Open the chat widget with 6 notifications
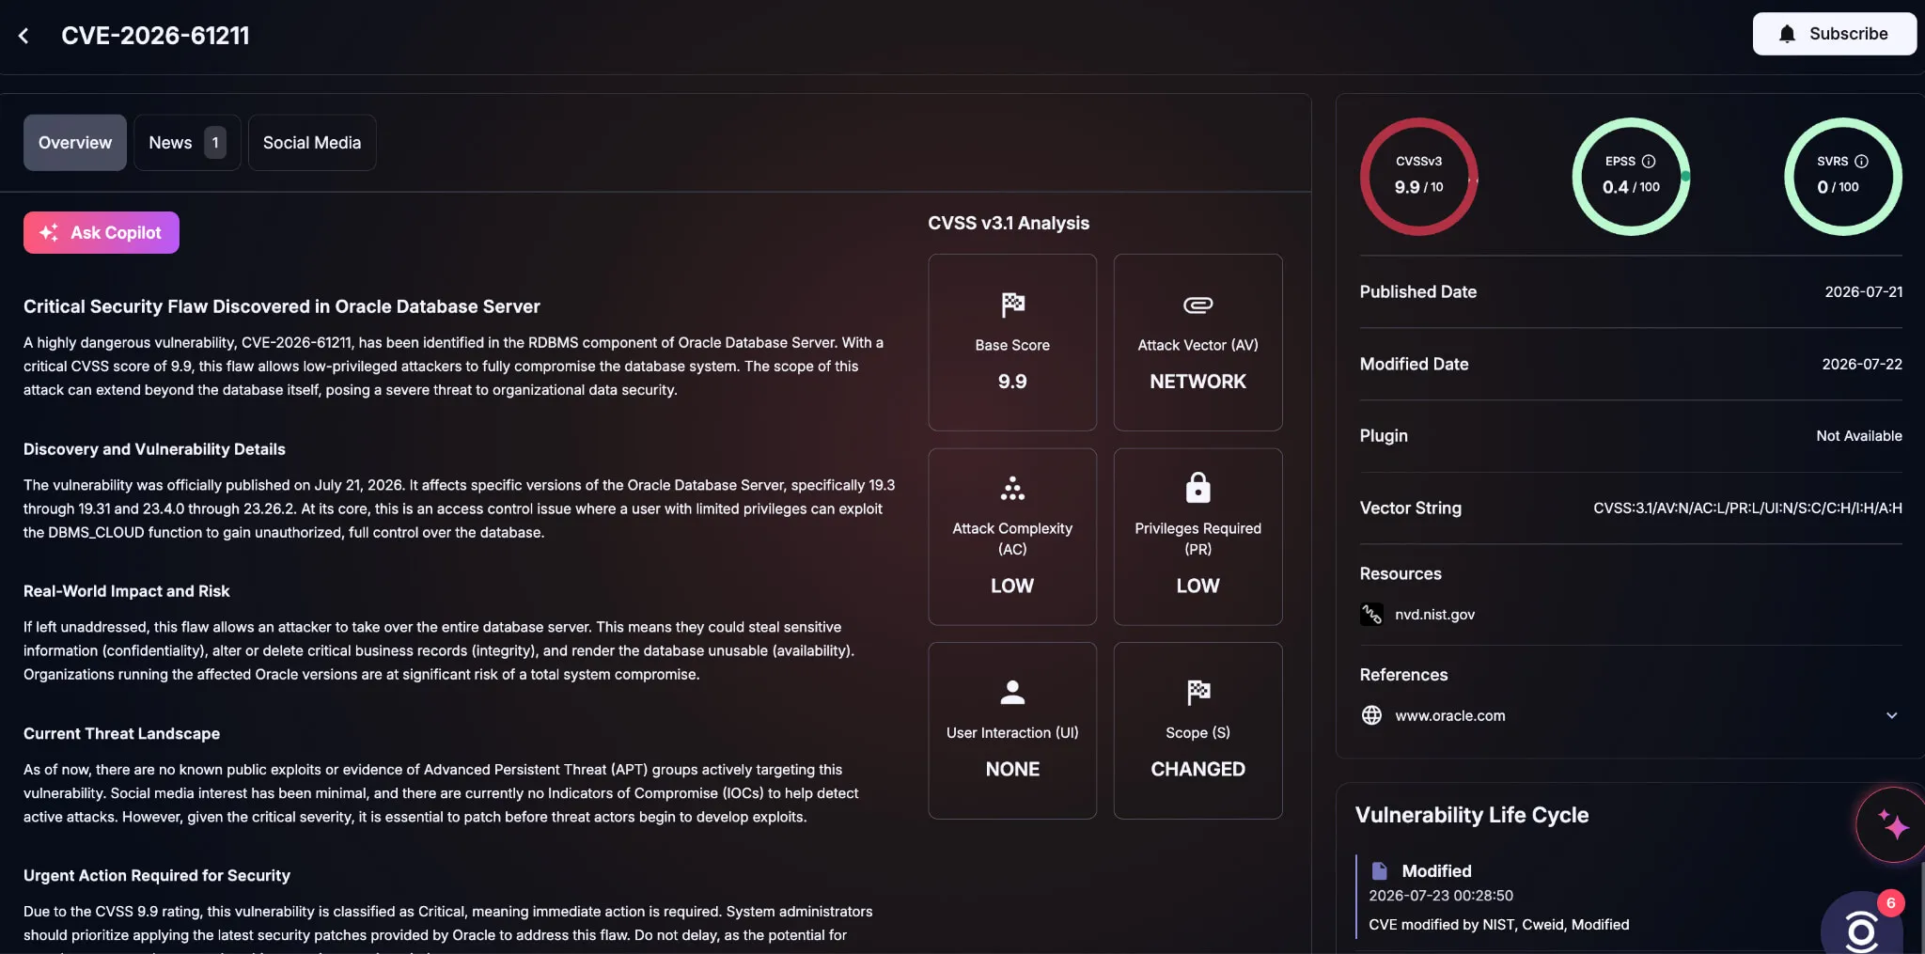Image resolution: width=1925 pixels, height=954 pixels. 1863,924
